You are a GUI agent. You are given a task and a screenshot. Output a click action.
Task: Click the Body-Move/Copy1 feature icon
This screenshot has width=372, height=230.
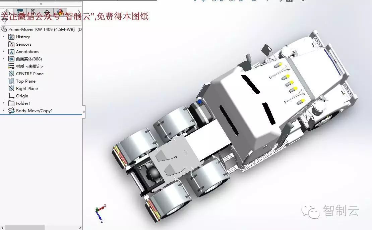tap(11, 110)
